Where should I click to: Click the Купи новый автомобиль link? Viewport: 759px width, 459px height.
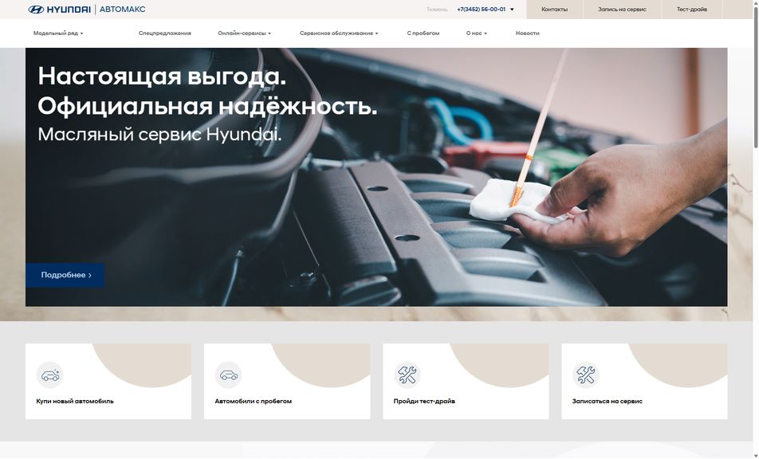click(x=75, y=401)
